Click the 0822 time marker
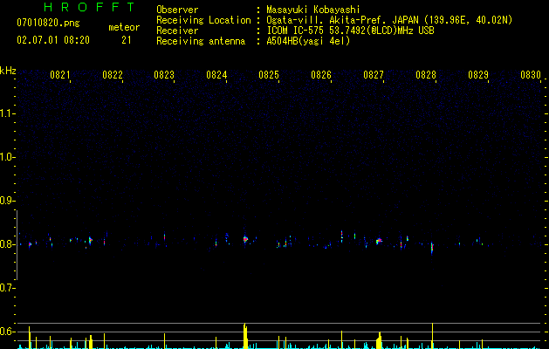The image size is (549, 349). (113, 75)
